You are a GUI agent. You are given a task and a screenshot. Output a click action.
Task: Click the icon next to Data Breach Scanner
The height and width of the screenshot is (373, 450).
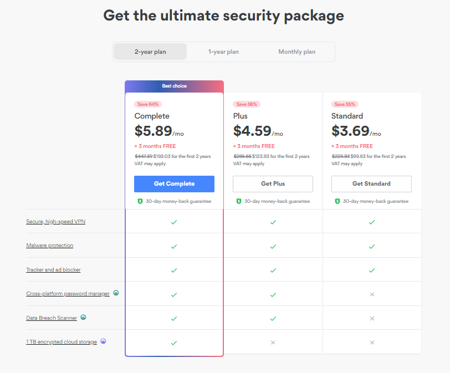point(83,318)
